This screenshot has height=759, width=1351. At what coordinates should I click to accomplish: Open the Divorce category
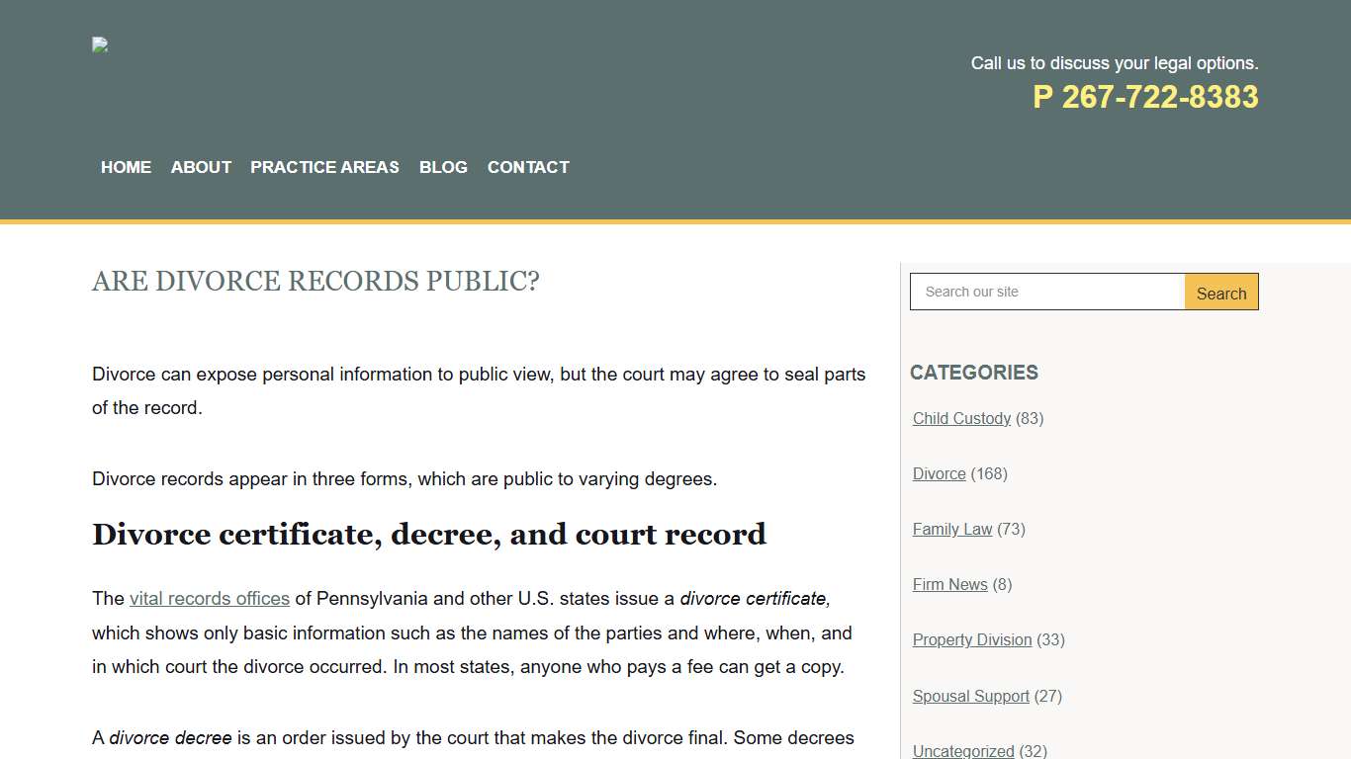pos(939,473)
